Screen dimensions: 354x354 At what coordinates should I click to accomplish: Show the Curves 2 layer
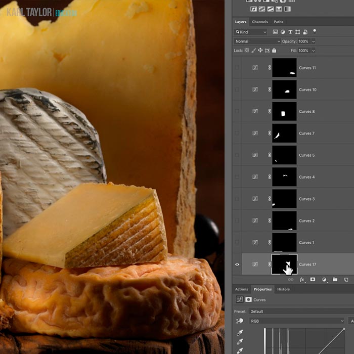tap(237, 220)
